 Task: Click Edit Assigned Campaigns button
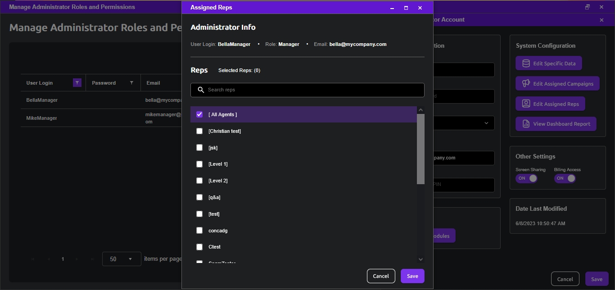557,83
